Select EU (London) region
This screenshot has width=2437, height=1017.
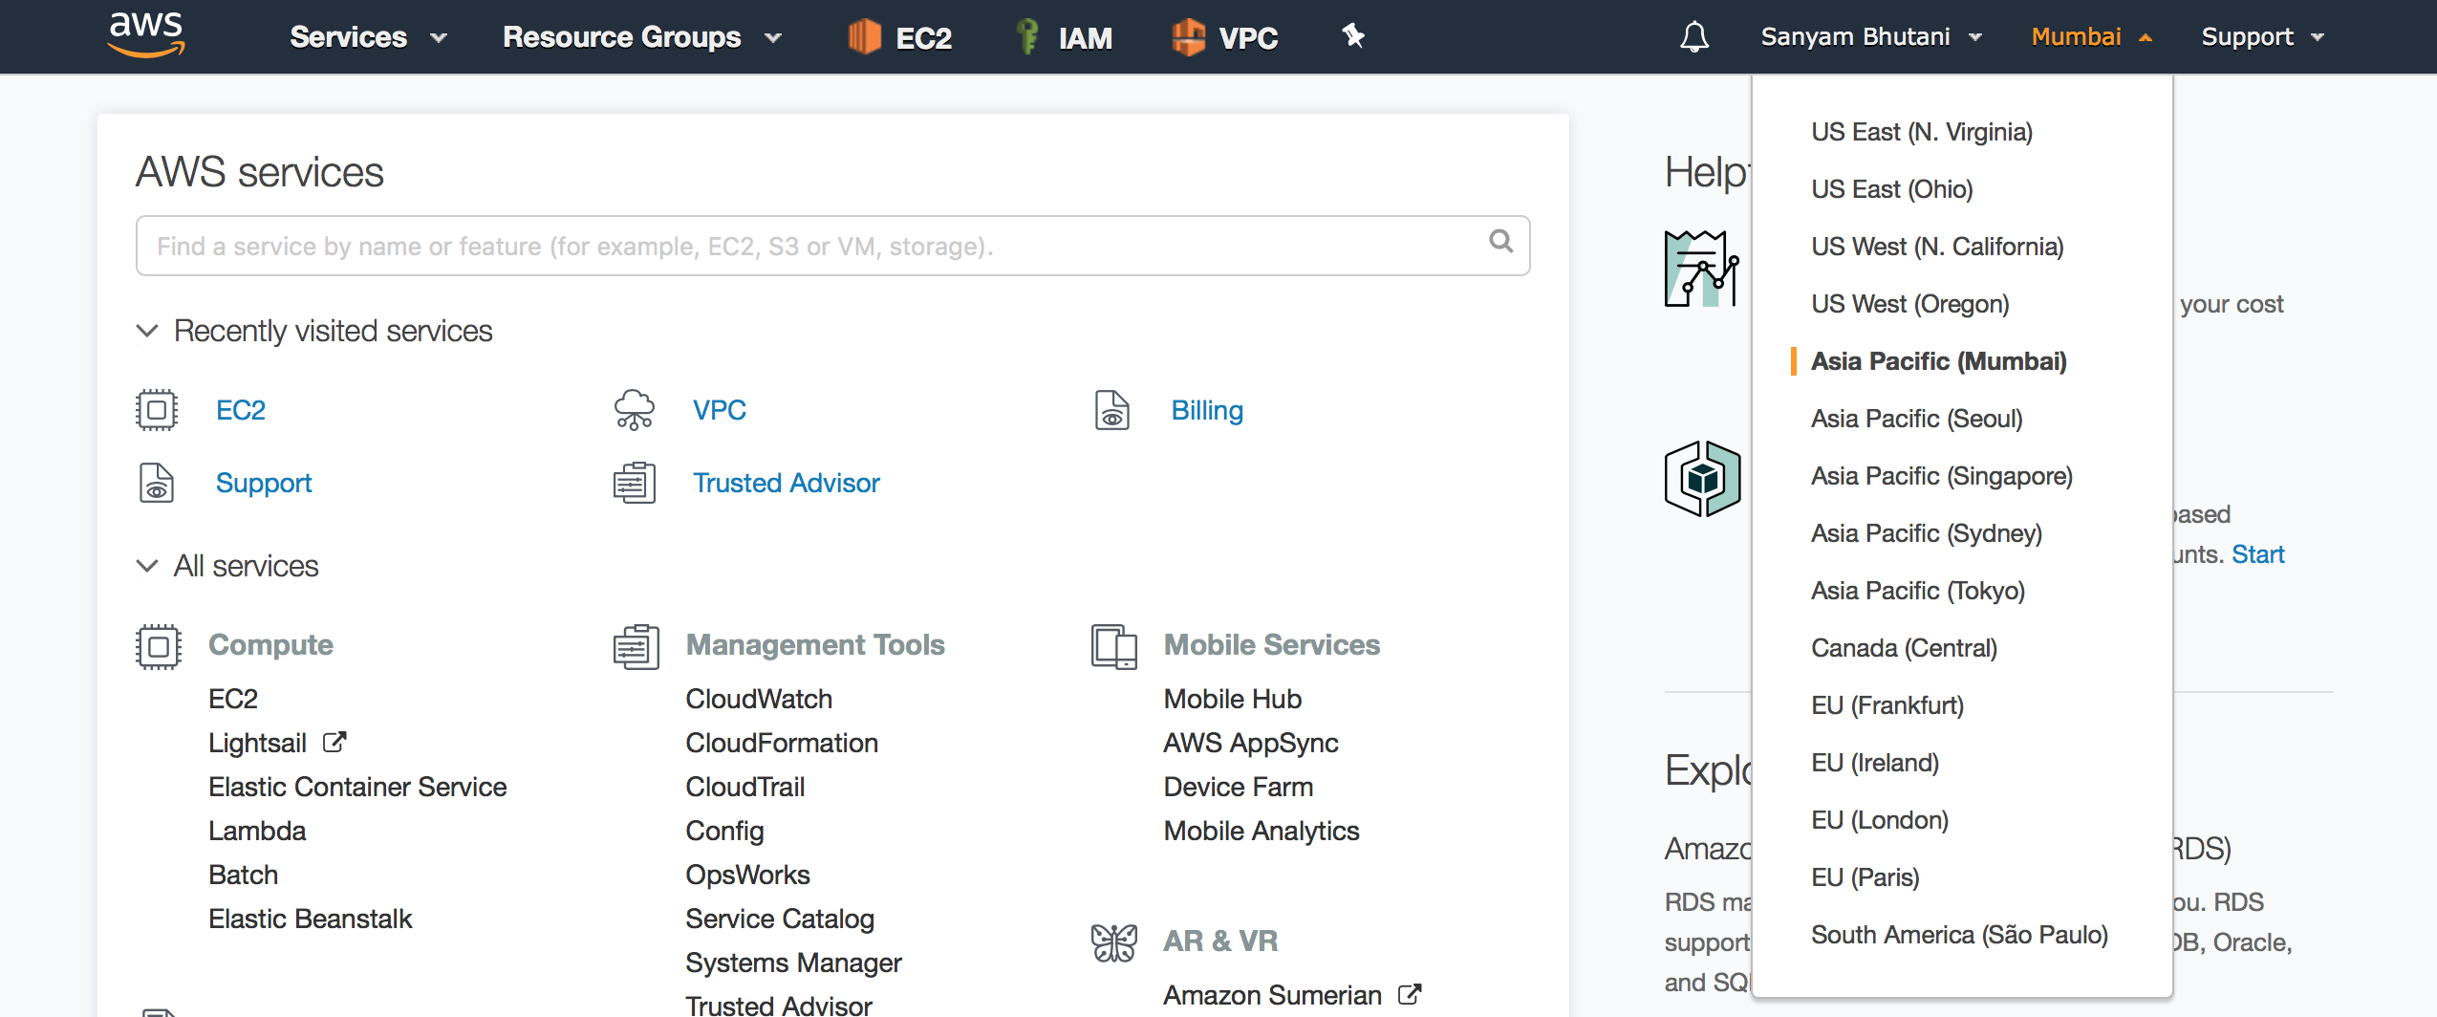tap(1880, 820)
